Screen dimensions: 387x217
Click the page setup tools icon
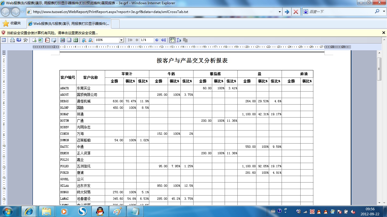(x=25, y=40)
